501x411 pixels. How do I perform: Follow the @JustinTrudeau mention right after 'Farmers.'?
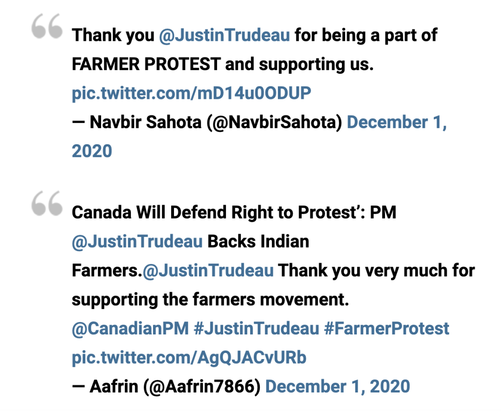208,271
